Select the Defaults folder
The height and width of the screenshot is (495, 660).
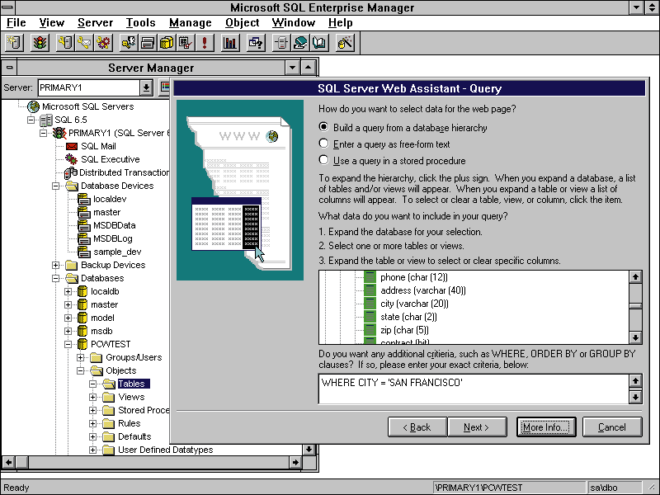point(134,437)
